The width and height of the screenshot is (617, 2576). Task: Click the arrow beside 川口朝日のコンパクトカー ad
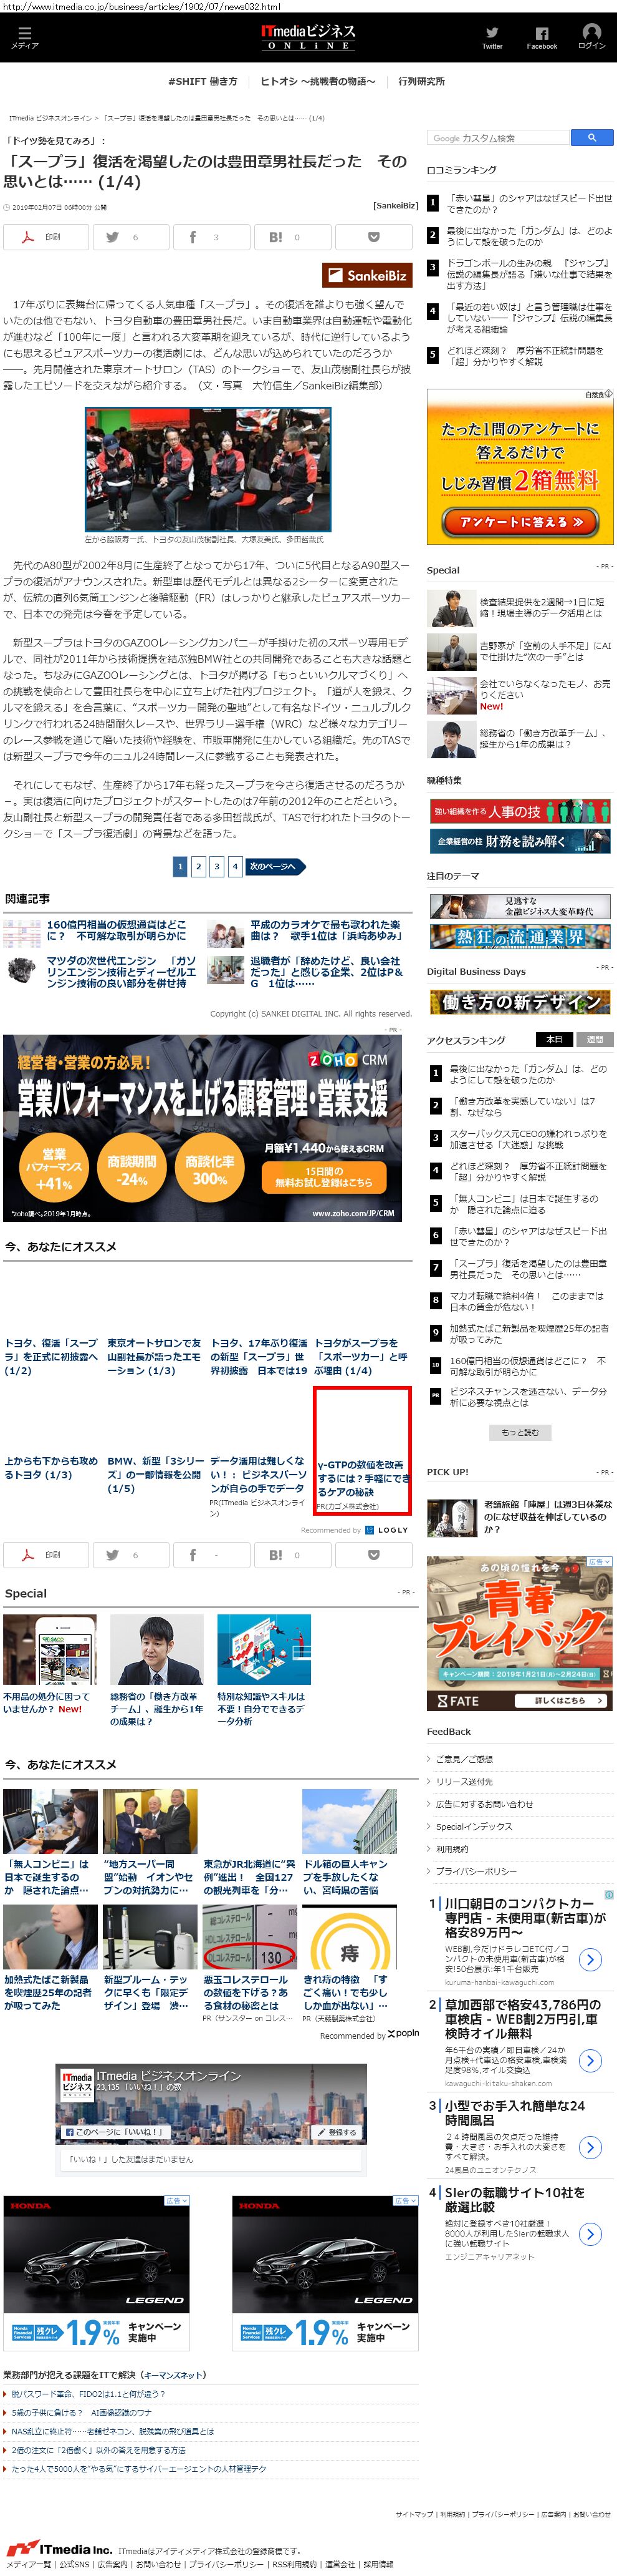point(591,1960)
